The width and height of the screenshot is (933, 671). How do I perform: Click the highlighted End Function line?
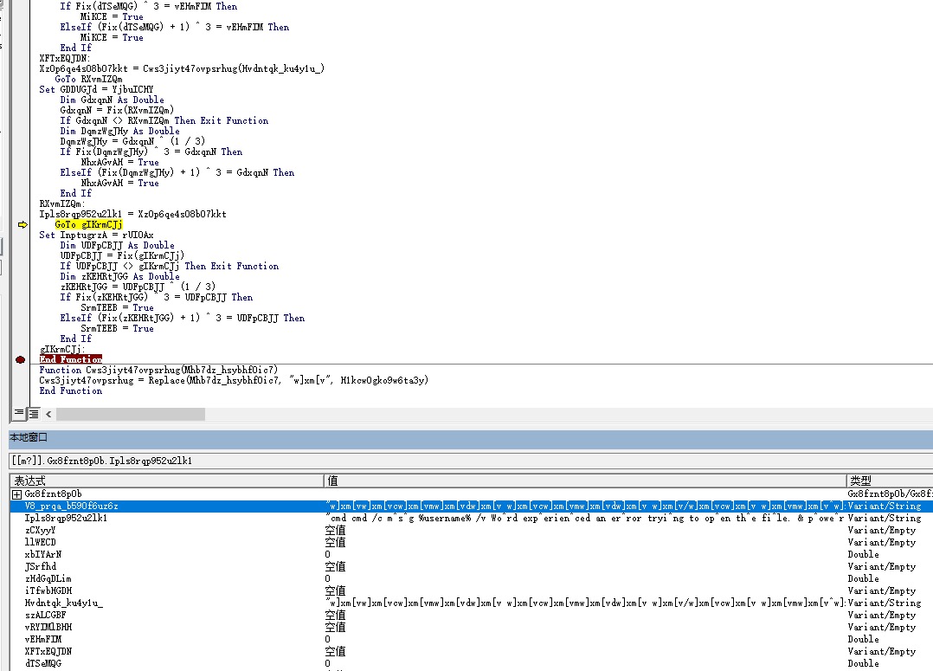point(71,359)
